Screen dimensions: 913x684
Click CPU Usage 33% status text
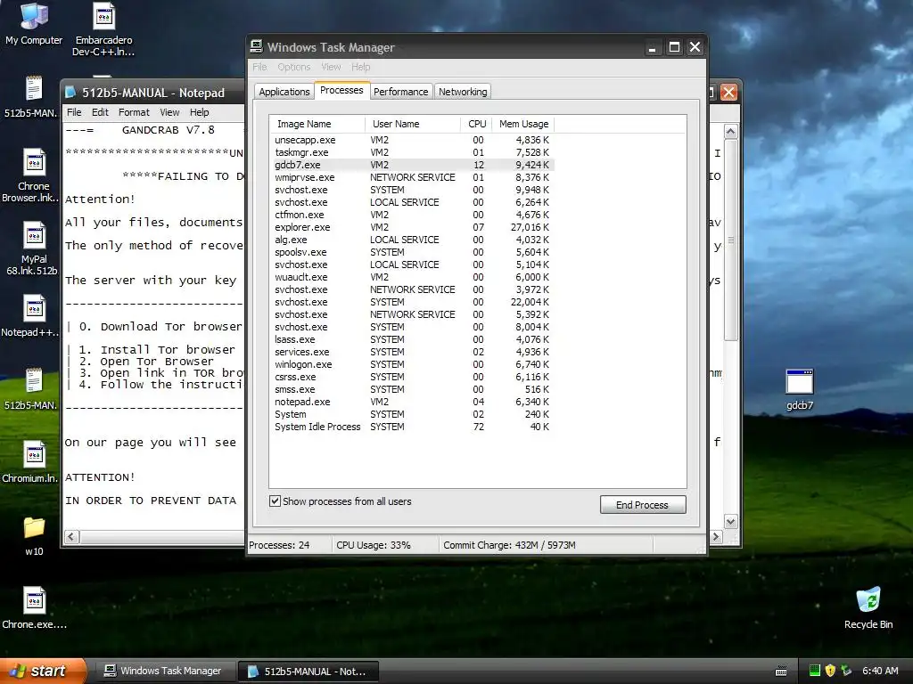pyautogui.click(x=374, y=545)
